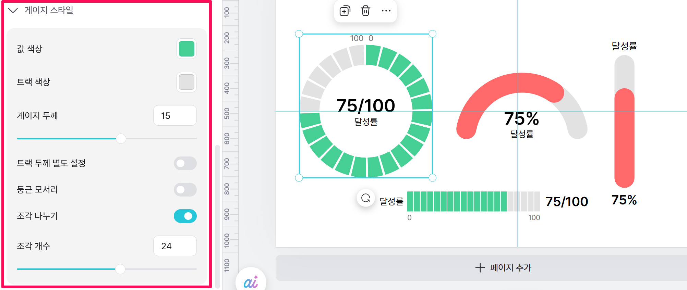Click the rotate handle icon

(x=366, y=198)
